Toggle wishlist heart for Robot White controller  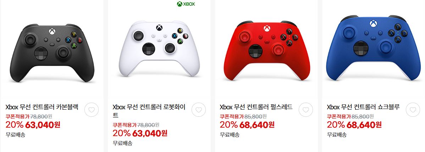(199, 110)
